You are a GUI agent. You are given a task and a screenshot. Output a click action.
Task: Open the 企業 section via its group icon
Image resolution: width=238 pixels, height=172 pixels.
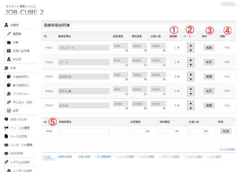(x=6, y=68)
